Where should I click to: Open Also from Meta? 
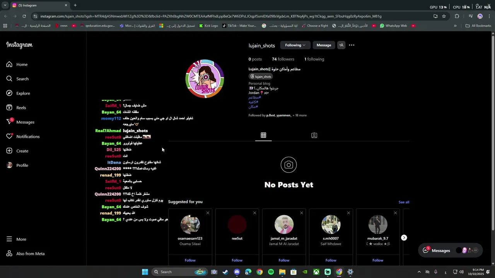click(26, 254)
